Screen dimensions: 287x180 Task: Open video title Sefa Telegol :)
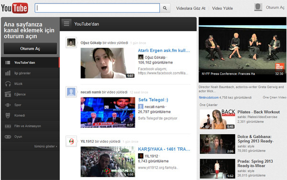(153, 100)
